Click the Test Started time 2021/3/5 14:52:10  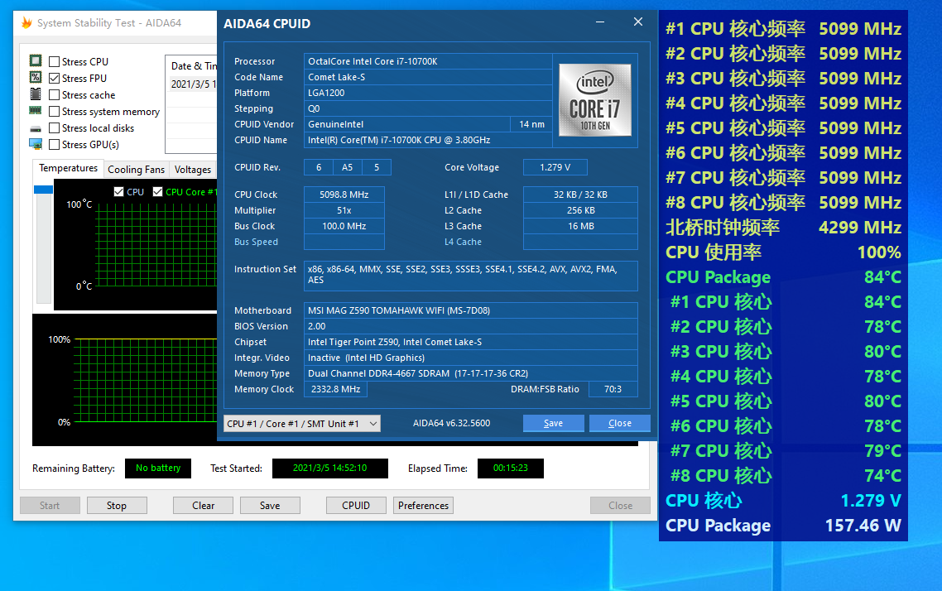pyautogui.click(x=329, y=468)
